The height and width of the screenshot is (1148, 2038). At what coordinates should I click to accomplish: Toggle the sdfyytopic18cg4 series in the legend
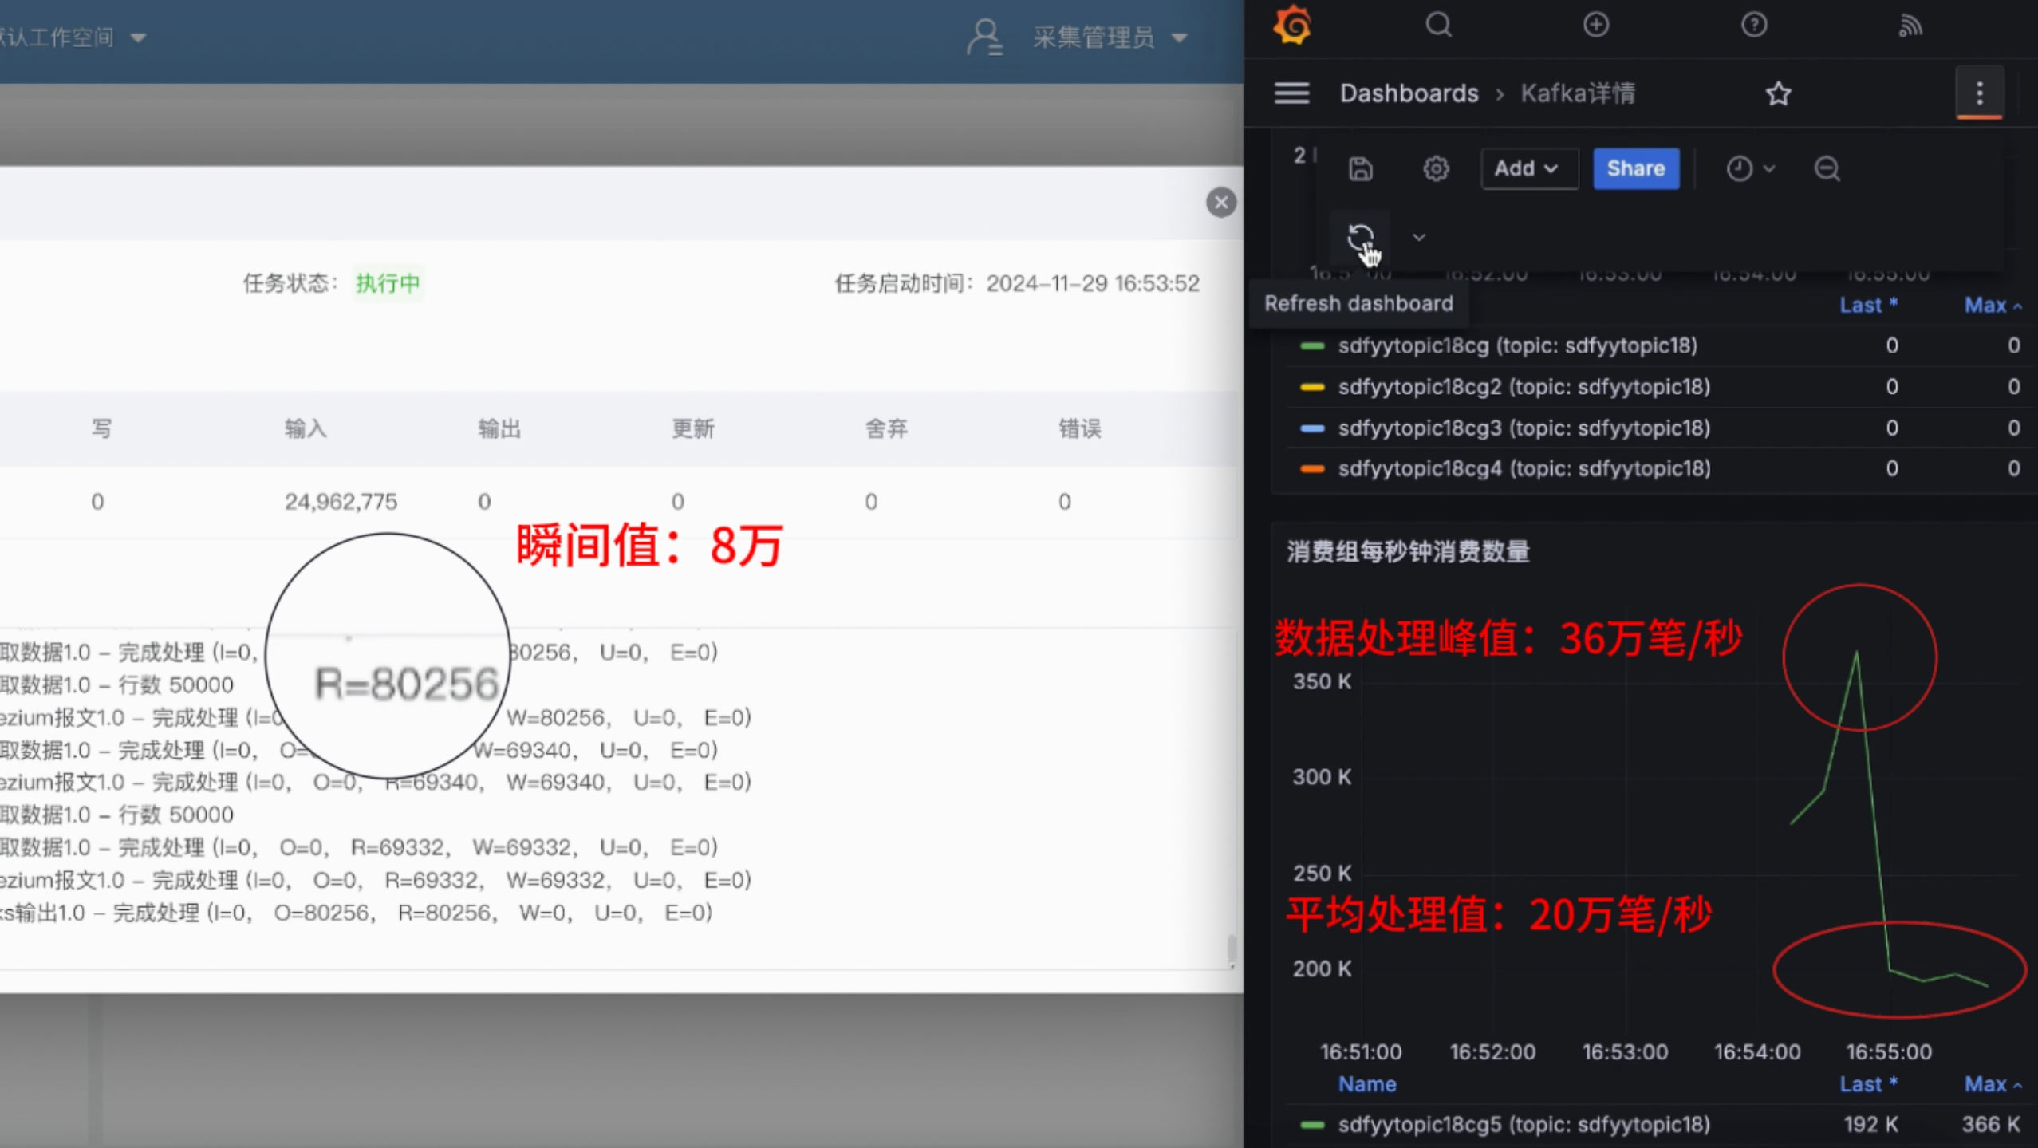pos(1524,468)
